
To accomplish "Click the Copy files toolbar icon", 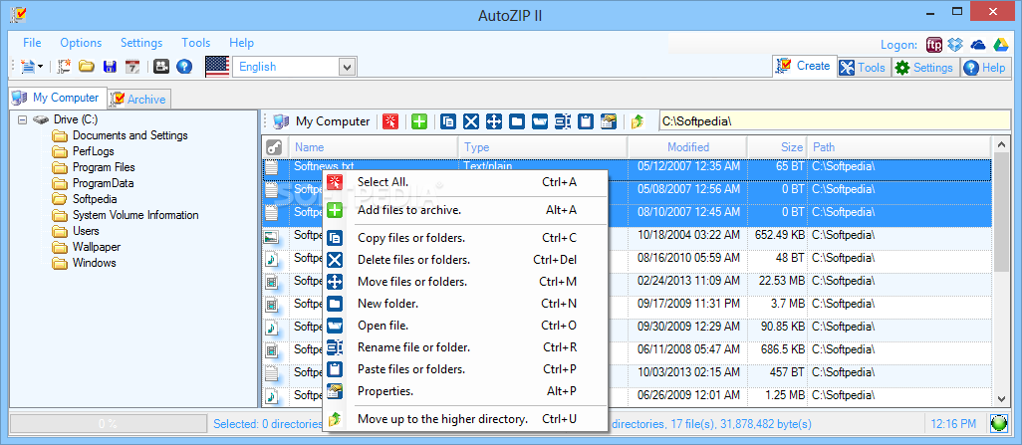I will [448, 121].
